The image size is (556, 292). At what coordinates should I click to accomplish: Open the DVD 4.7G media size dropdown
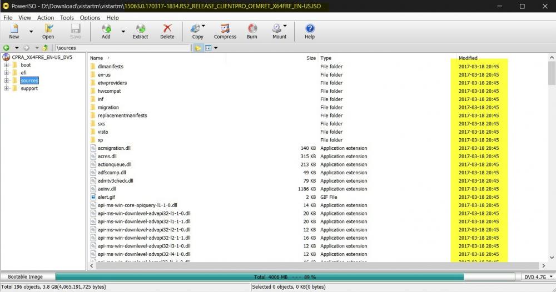tap(538, 276)
